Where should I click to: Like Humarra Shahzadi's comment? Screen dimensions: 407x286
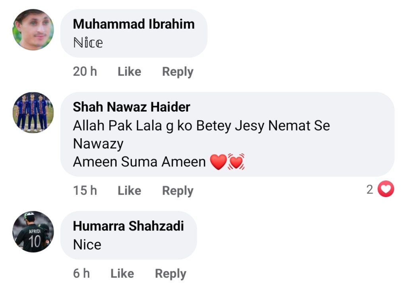122,273
